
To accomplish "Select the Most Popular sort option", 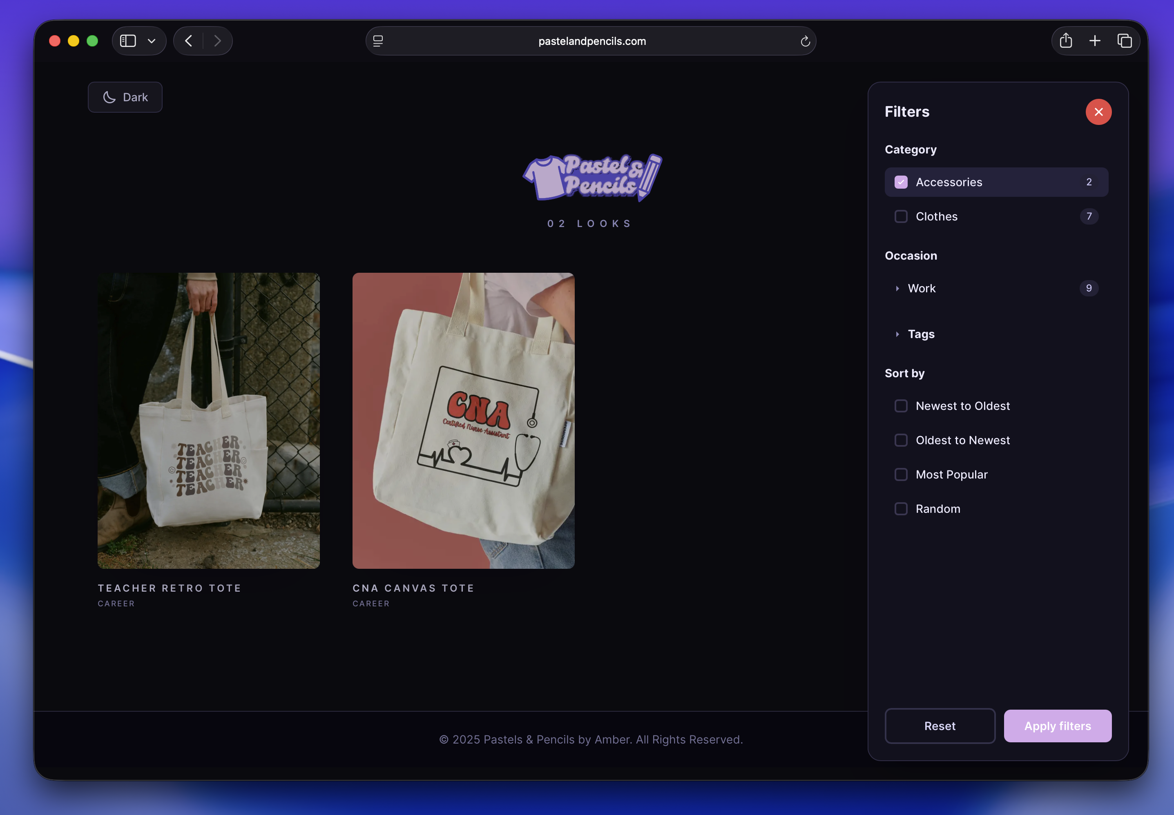I will [x=901, y=474].
